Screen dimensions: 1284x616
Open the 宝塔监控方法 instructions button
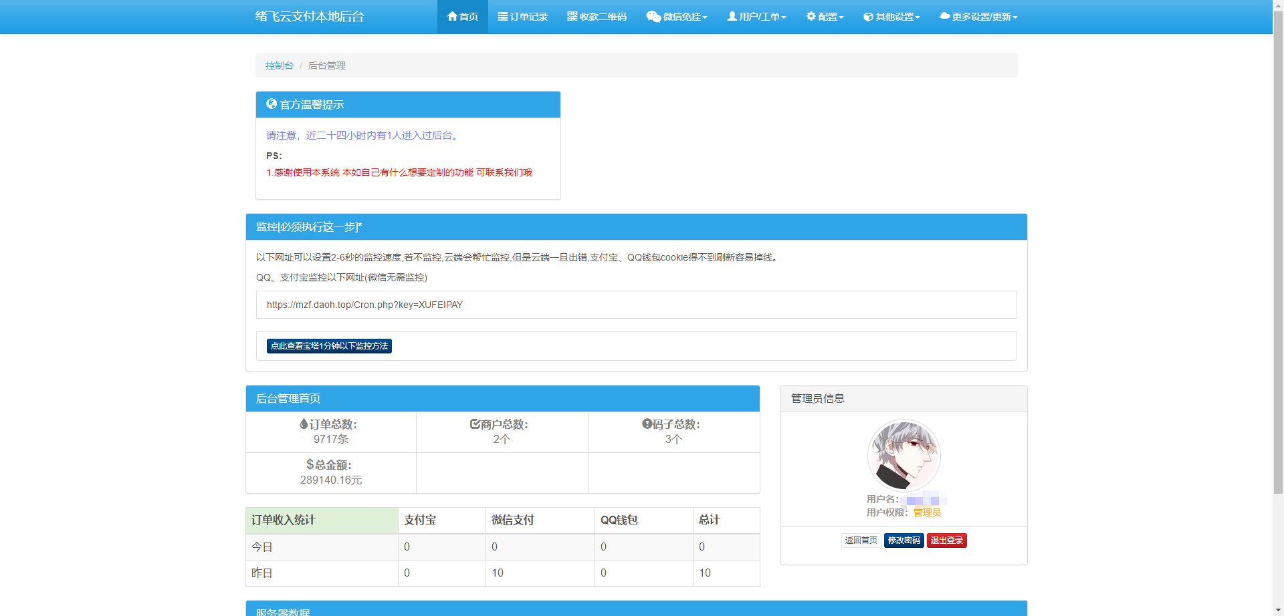(x=329, y=346)
